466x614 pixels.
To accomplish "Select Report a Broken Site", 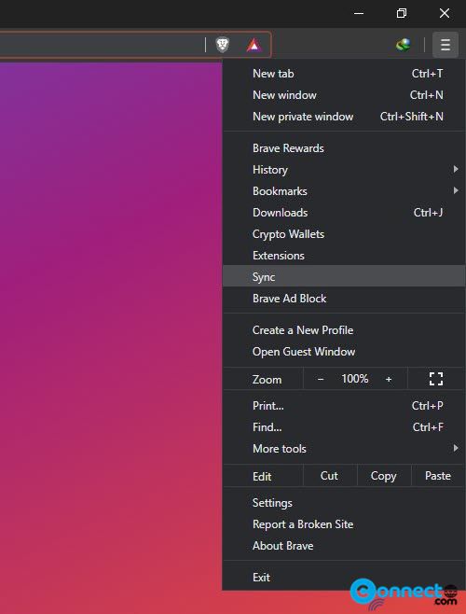I will (x=344, y=523).
